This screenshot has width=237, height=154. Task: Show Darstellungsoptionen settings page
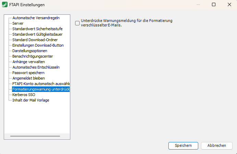30,51
